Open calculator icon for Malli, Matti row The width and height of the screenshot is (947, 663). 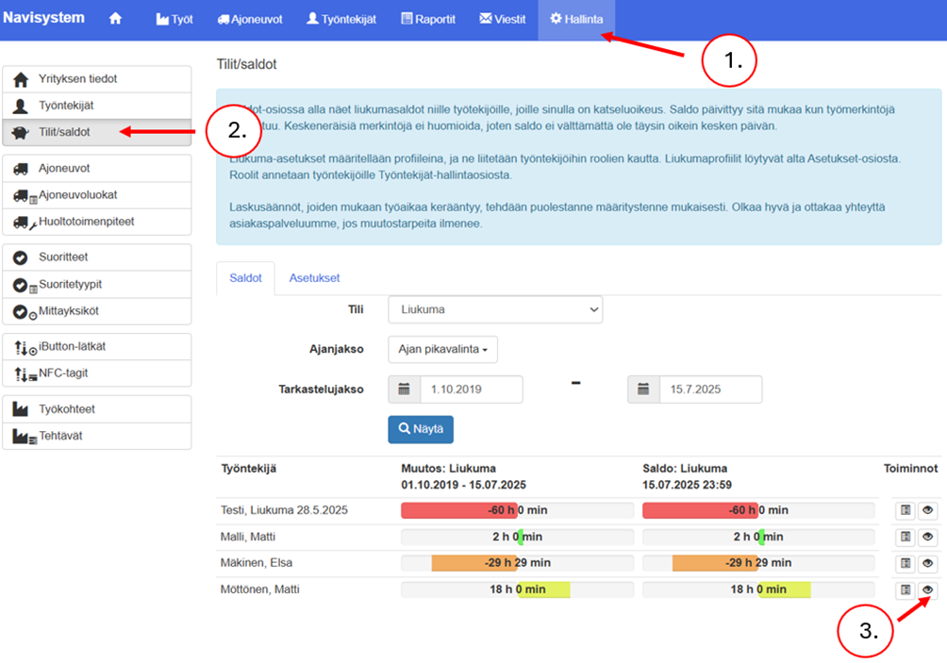[x=905, y=537]
